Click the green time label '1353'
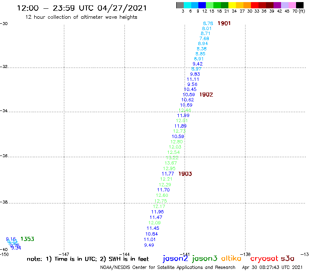The image size is (309, 271). [x=28, y=239]
